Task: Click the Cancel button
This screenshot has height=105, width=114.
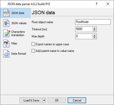Action: pyautogui.click(x=77, y=100)
